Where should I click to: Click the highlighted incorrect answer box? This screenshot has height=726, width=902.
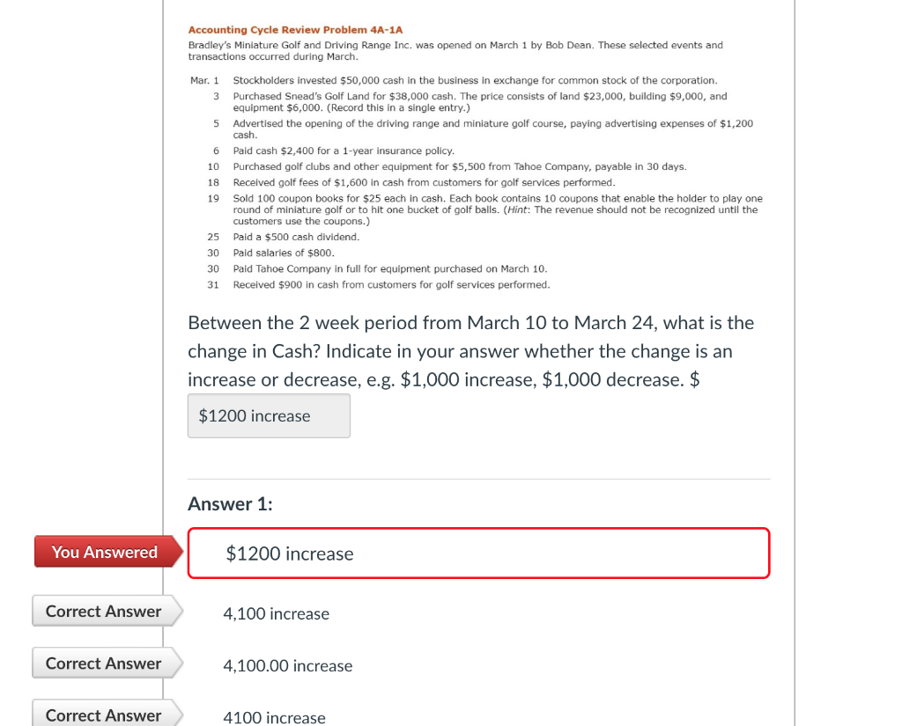478,554
